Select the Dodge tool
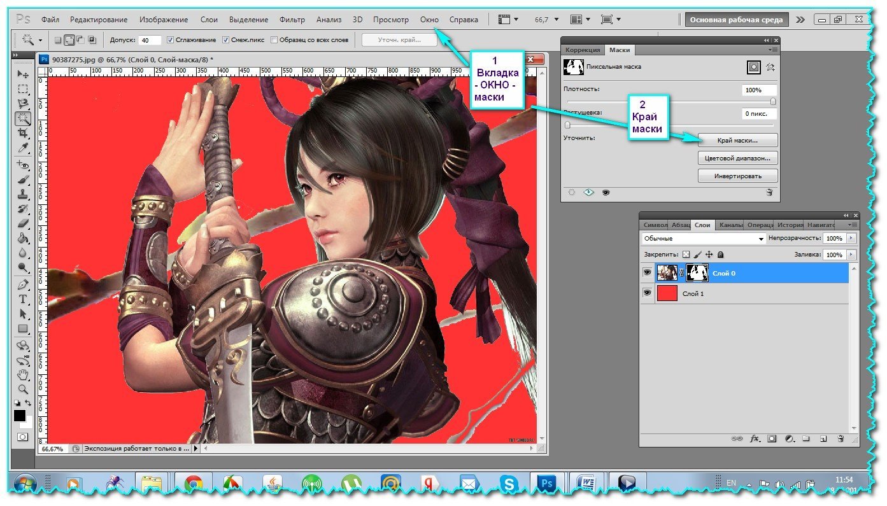Image resolution: width=887 pixels, height=506 pixels. pyautogui.click(x=23, y=268)
